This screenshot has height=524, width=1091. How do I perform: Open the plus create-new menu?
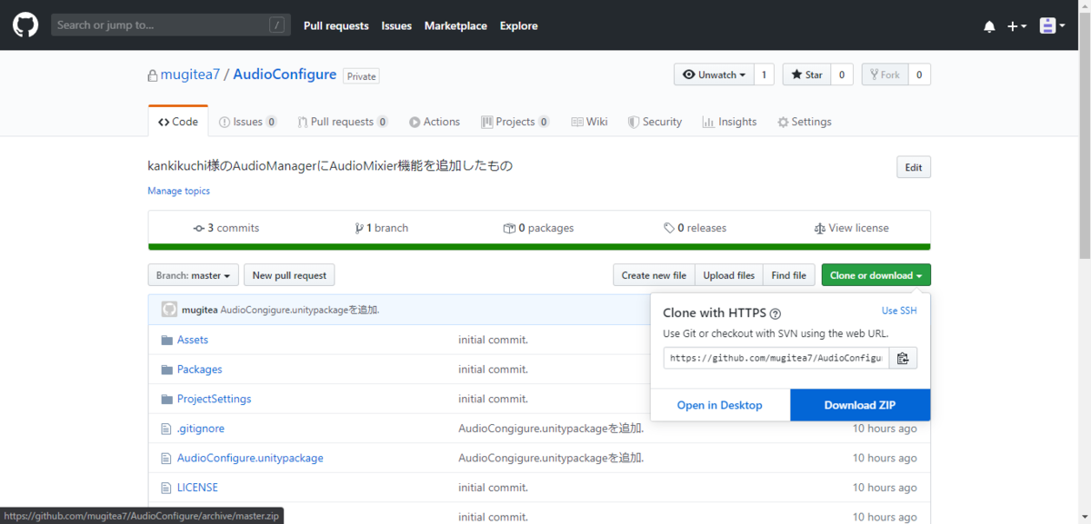pos(1016,26)
